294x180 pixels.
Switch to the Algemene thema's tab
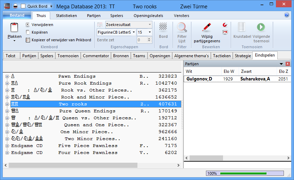pos(191,56)
